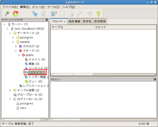Close the オブジェクトブラウザ panel
Image resolution: width=158 pixels, height=127 pixels.
(47, 20)
